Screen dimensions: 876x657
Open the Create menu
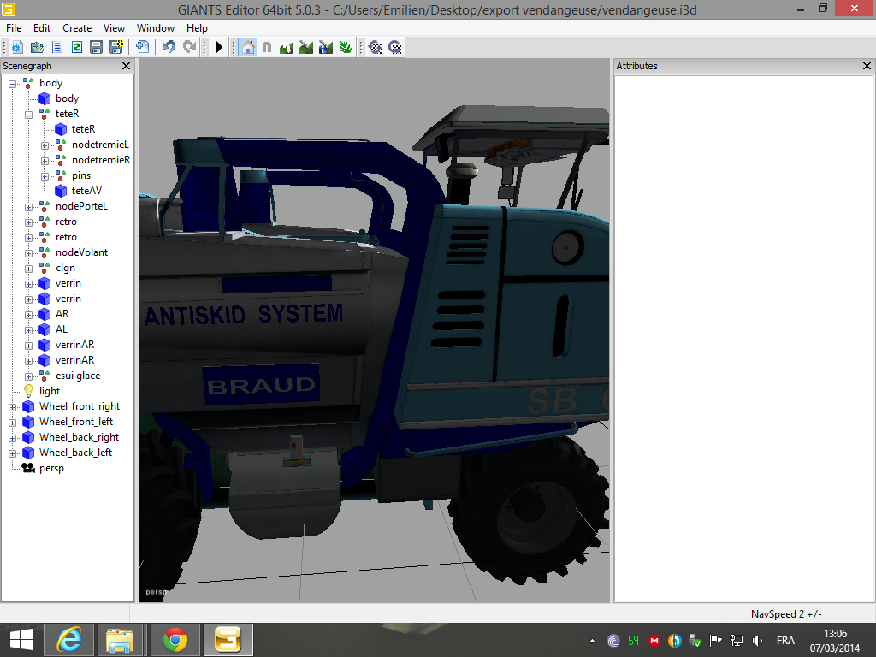(x=76, y=28)
